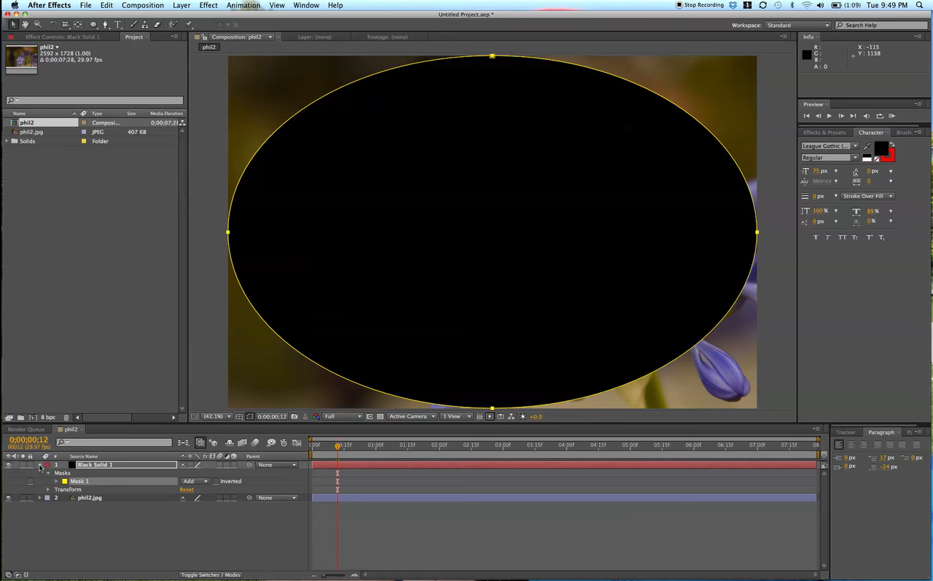Screen dimensions: 933x581
Task: Open the Active Camera view dropdown
Action: tap(412, 416)
